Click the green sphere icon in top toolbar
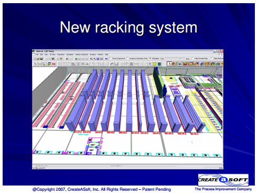The image size is (257, 196). 76,59
